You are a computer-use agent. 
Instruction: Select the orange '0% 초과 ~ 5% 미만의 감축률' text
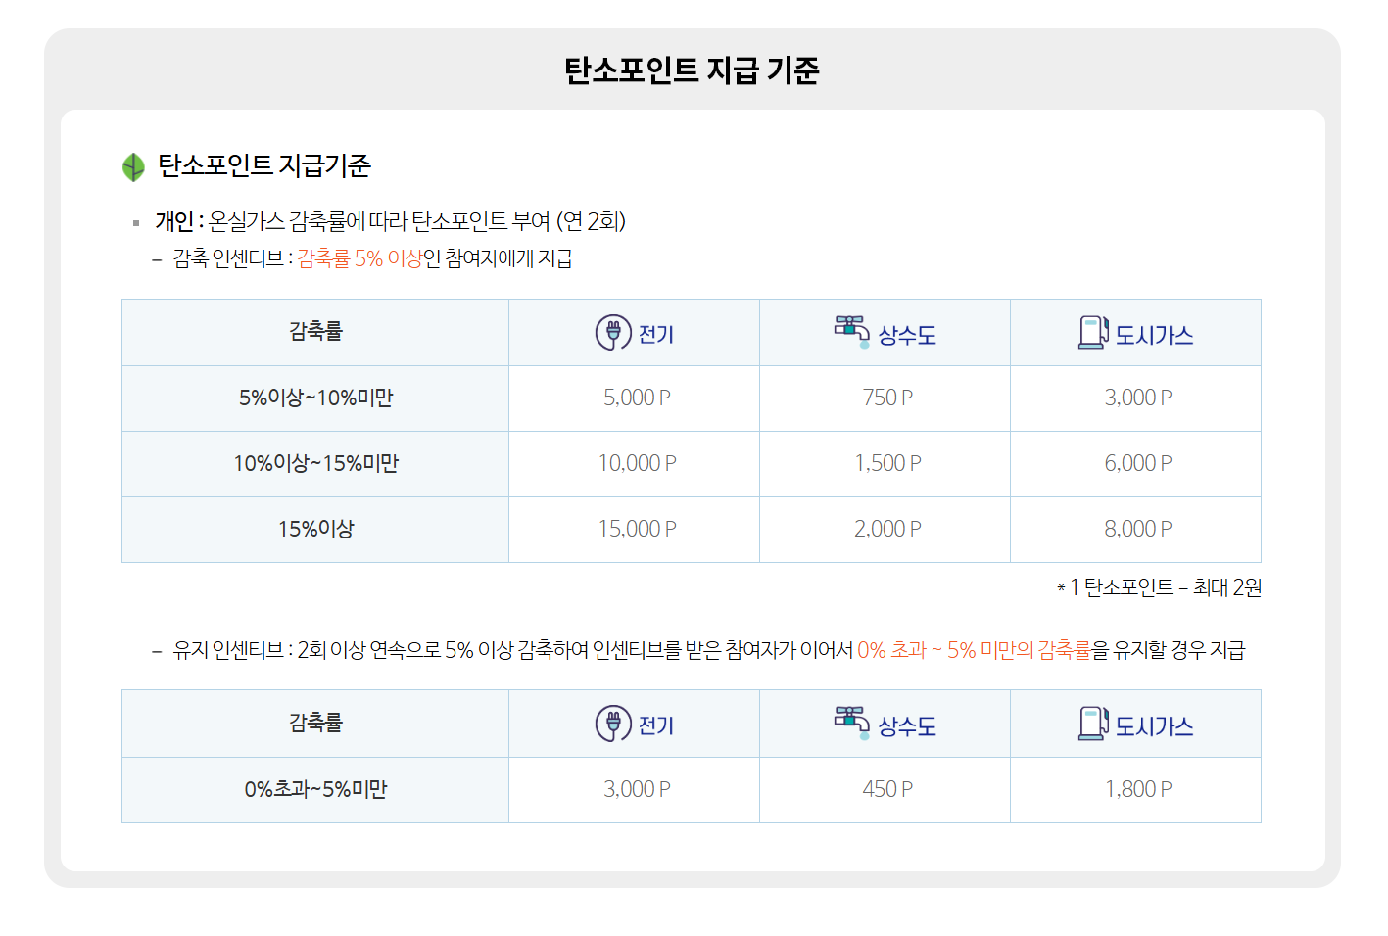973,650
